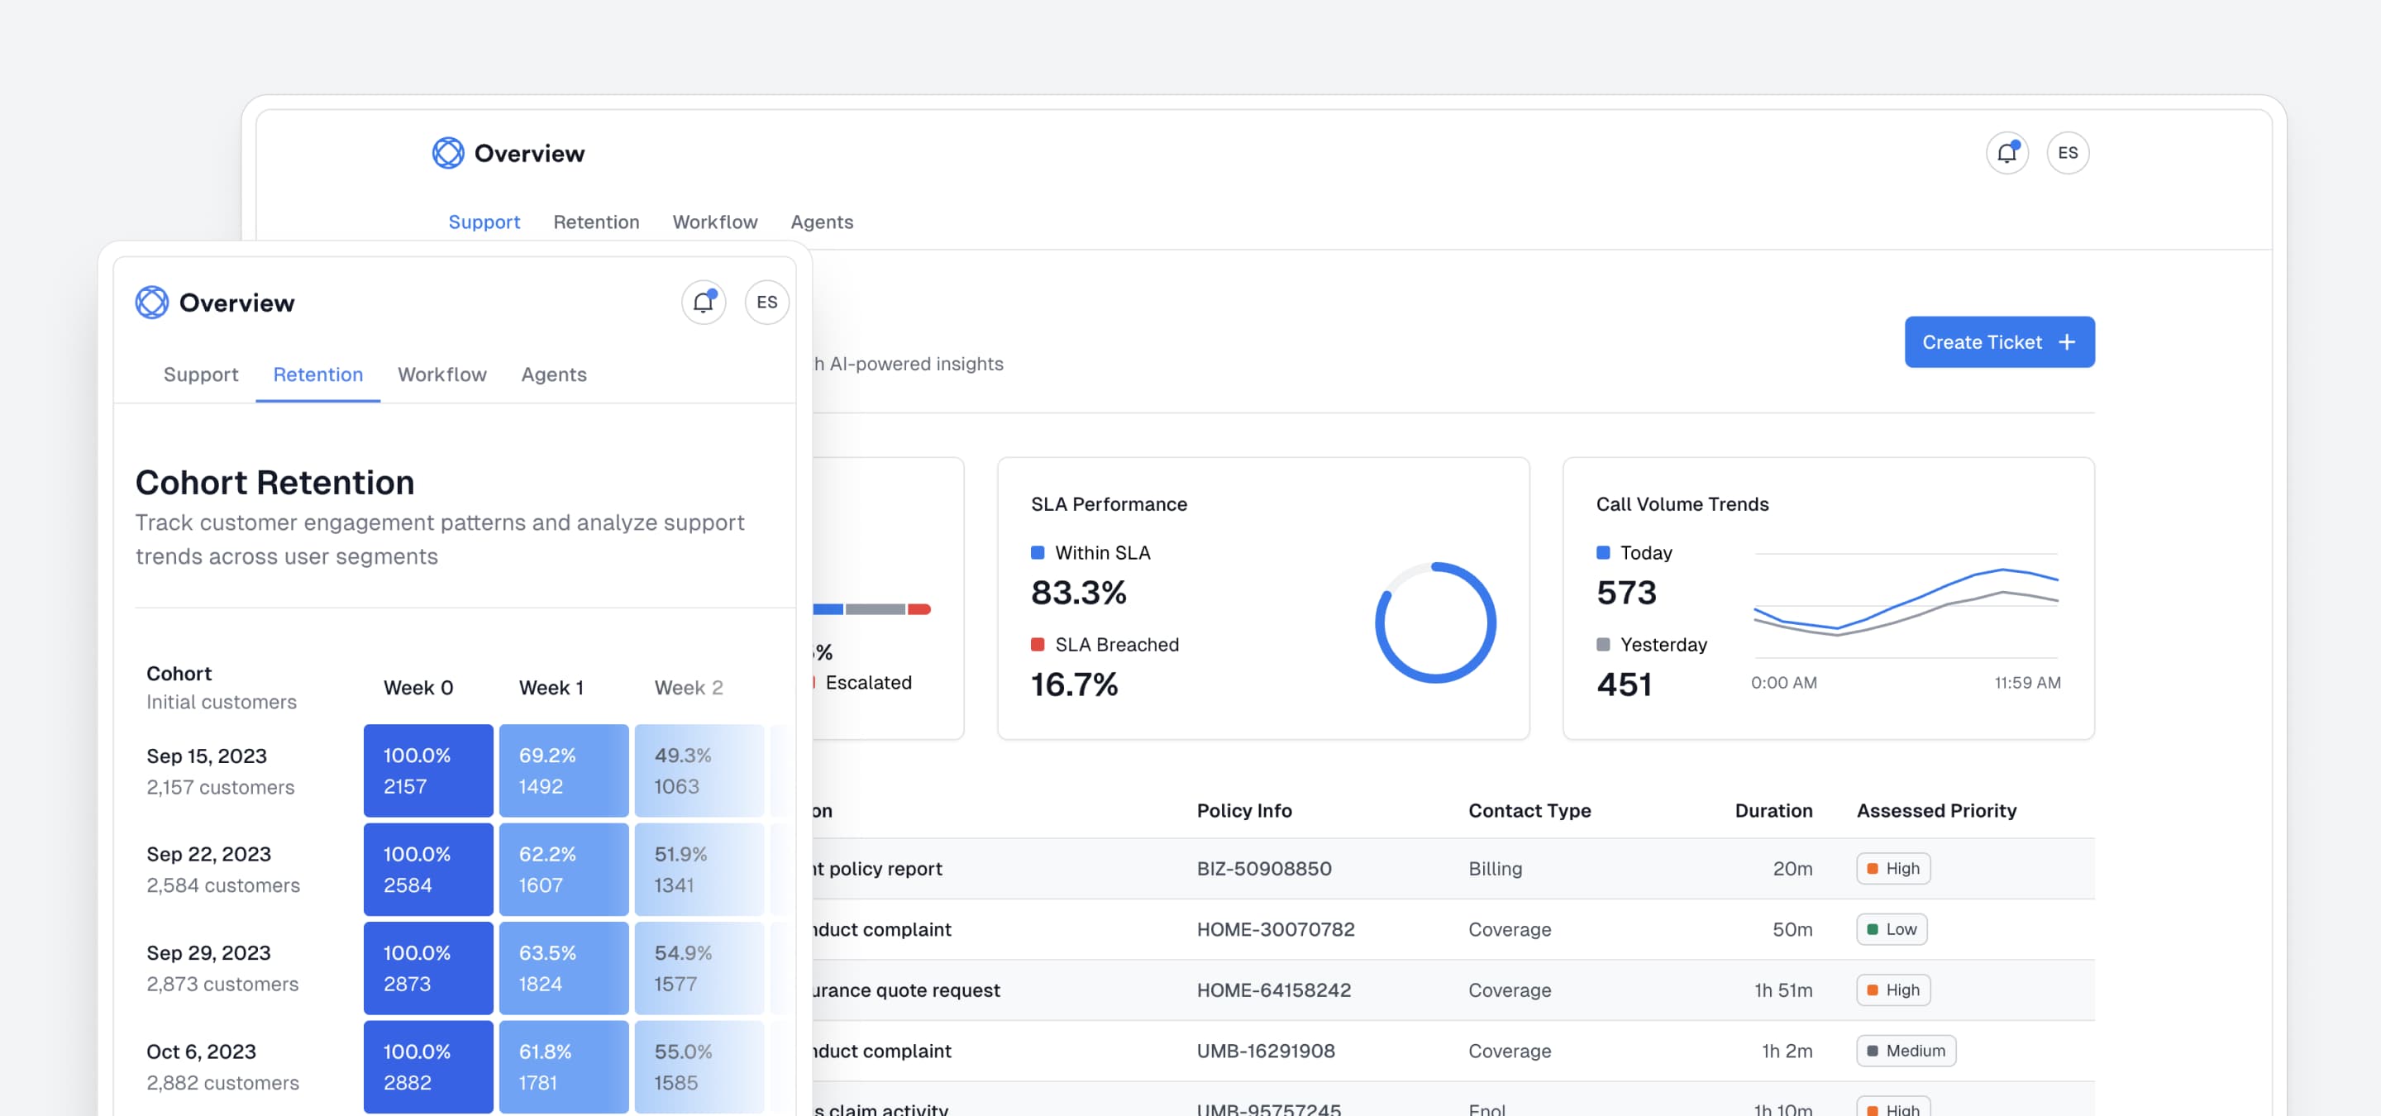Open the Medium priority badge for UMB-16291908
This screenshot has height=1116, width=2381.
pos(1905,1051)
